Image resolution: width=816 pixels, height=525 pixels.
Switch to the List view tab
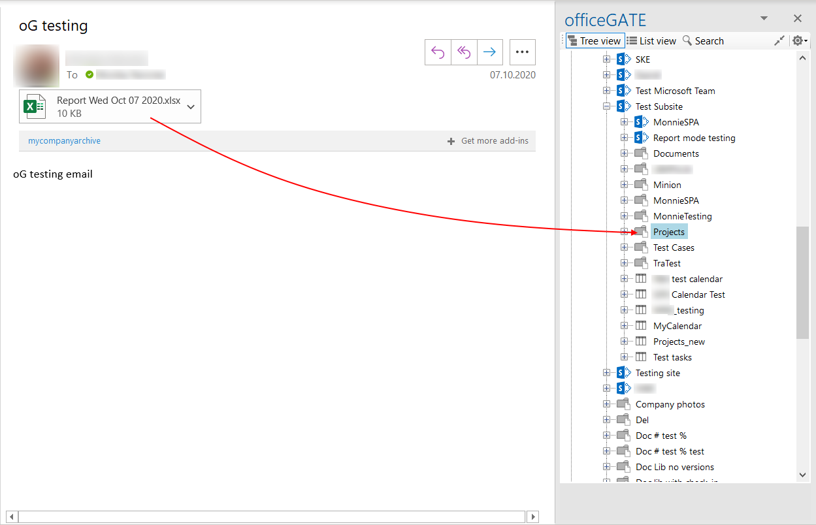pos(651,40)
